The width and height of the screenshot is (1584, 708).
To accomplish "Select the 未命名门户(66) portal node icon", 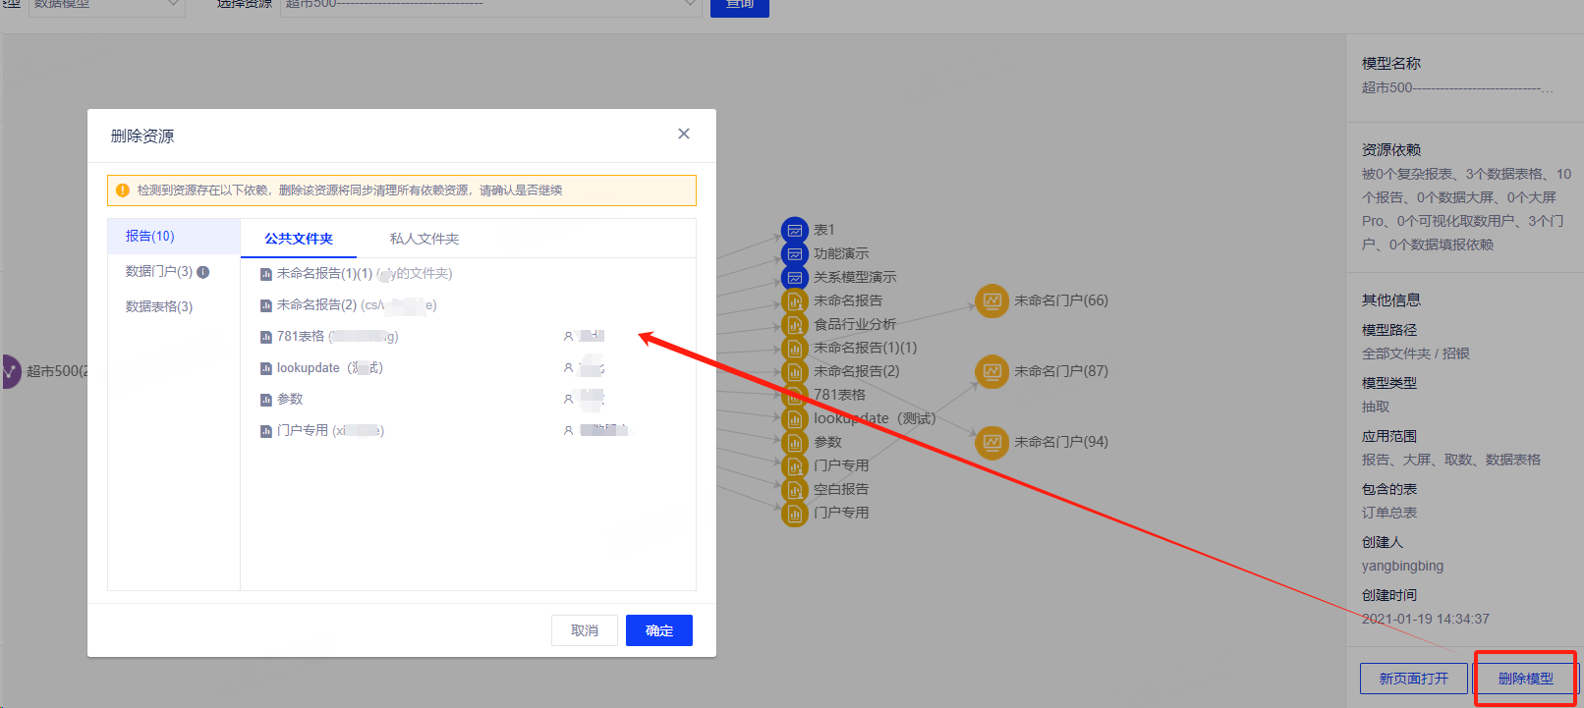I will 991,300.
